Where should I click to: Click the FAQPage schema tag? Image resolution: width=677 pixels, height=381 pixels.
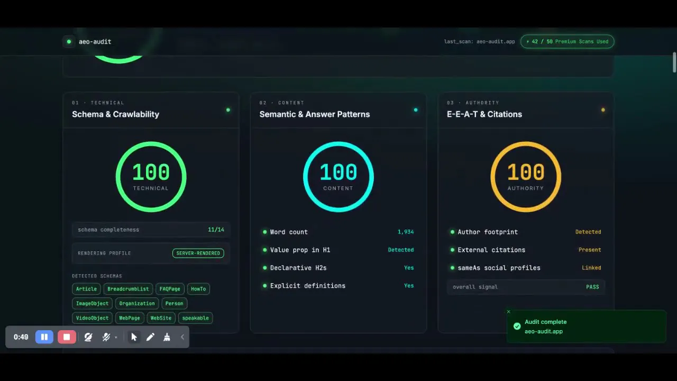tap(170, 289)
